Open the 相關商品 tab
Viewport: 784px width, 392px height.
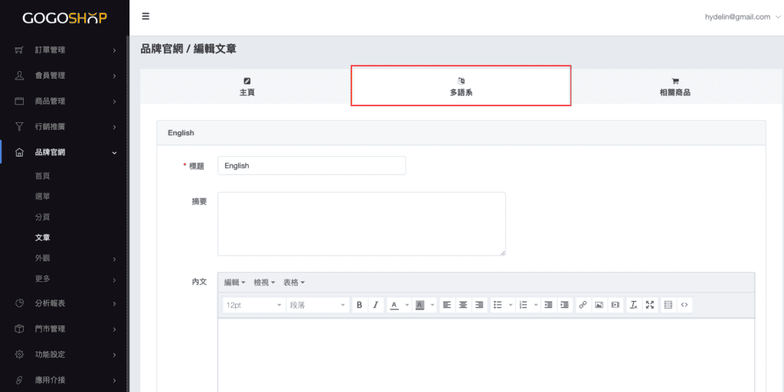[675, 86]
